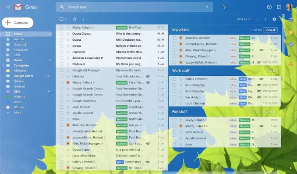The width and height of the screenshot is (297, 174).
Task: Select the Pinterest email checkbox
Action: tap(61, 64)
